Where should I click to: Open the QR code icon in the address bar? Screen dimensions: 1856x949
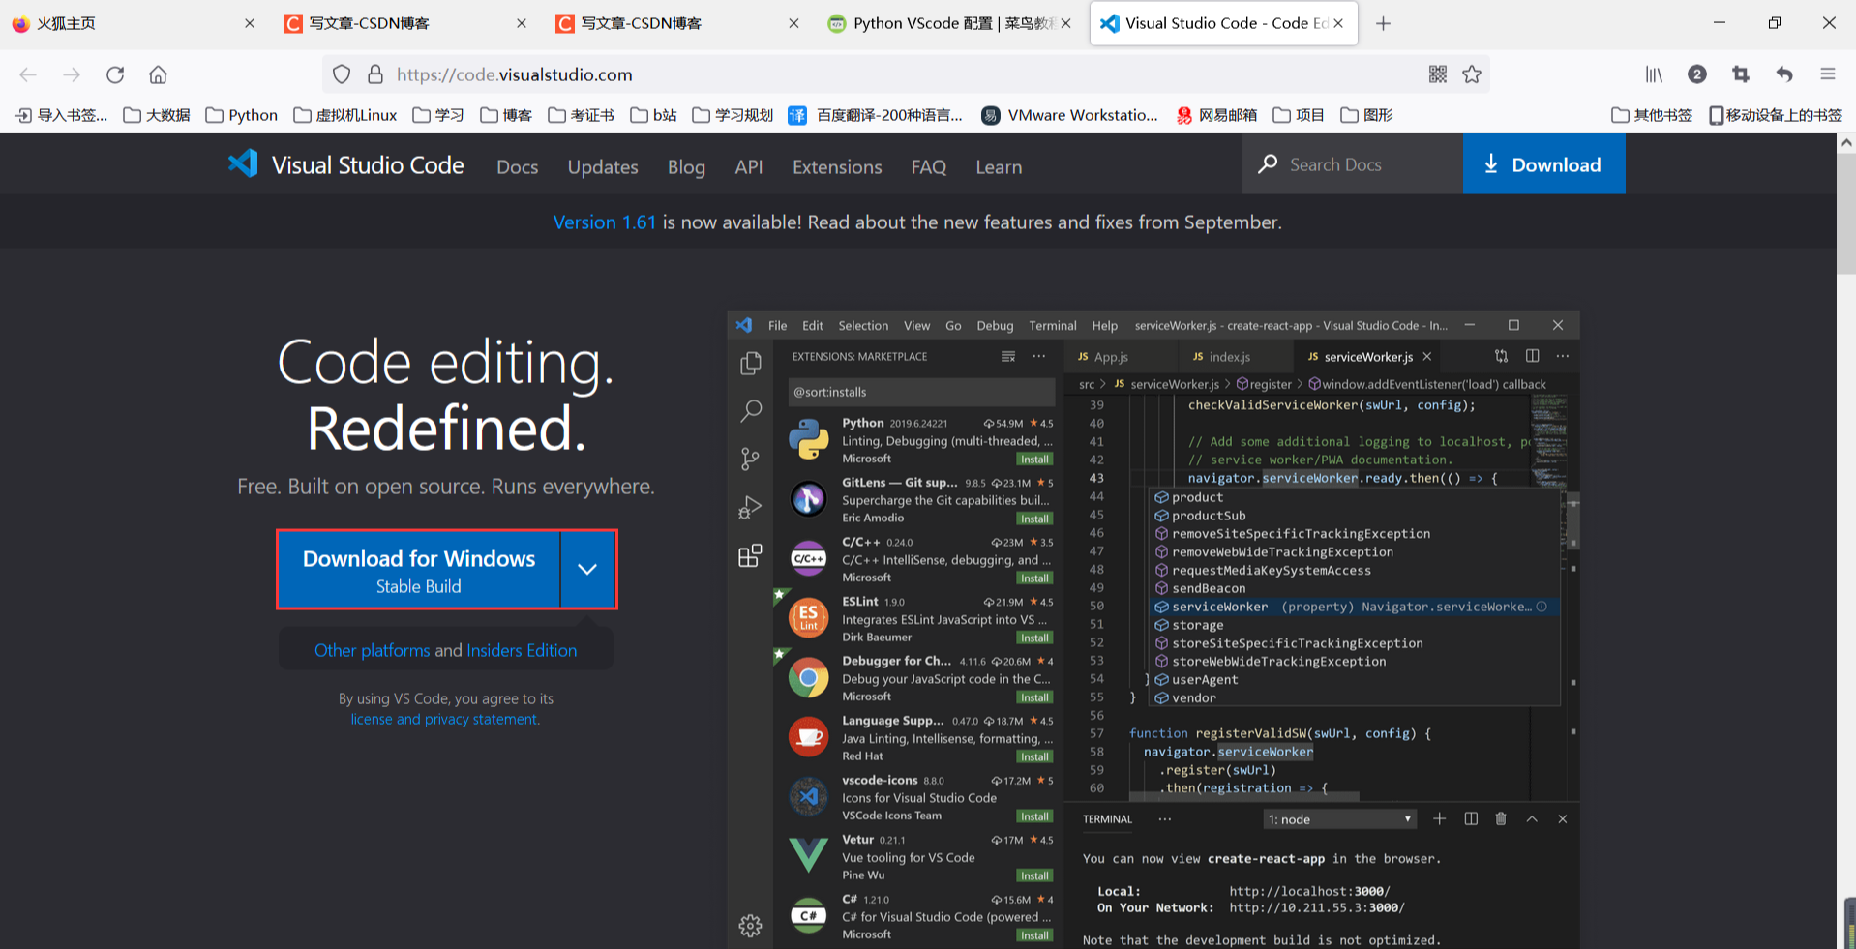click(1438, 74)
